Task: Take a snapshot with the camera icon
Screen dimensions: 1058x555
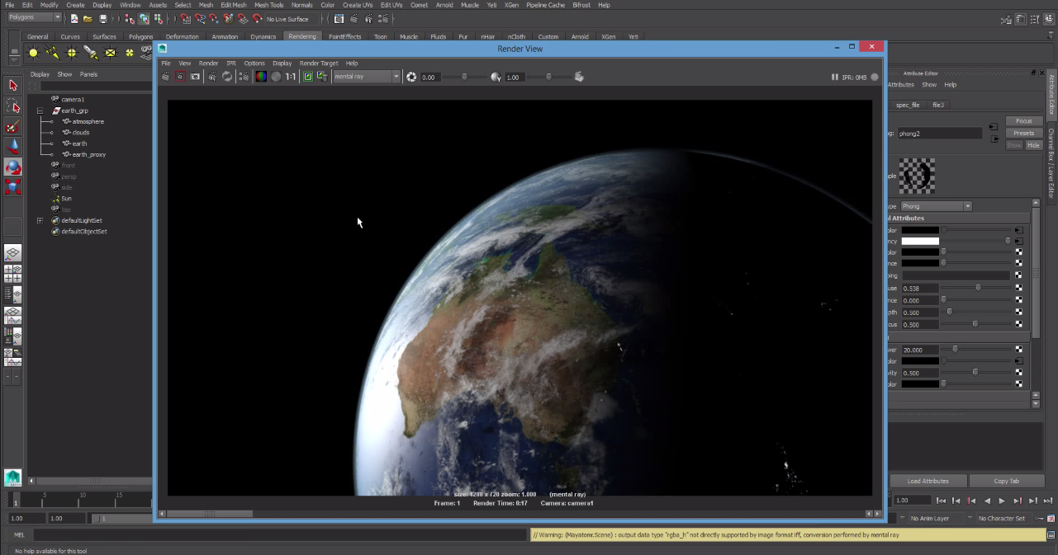Action: pos(196,77)
